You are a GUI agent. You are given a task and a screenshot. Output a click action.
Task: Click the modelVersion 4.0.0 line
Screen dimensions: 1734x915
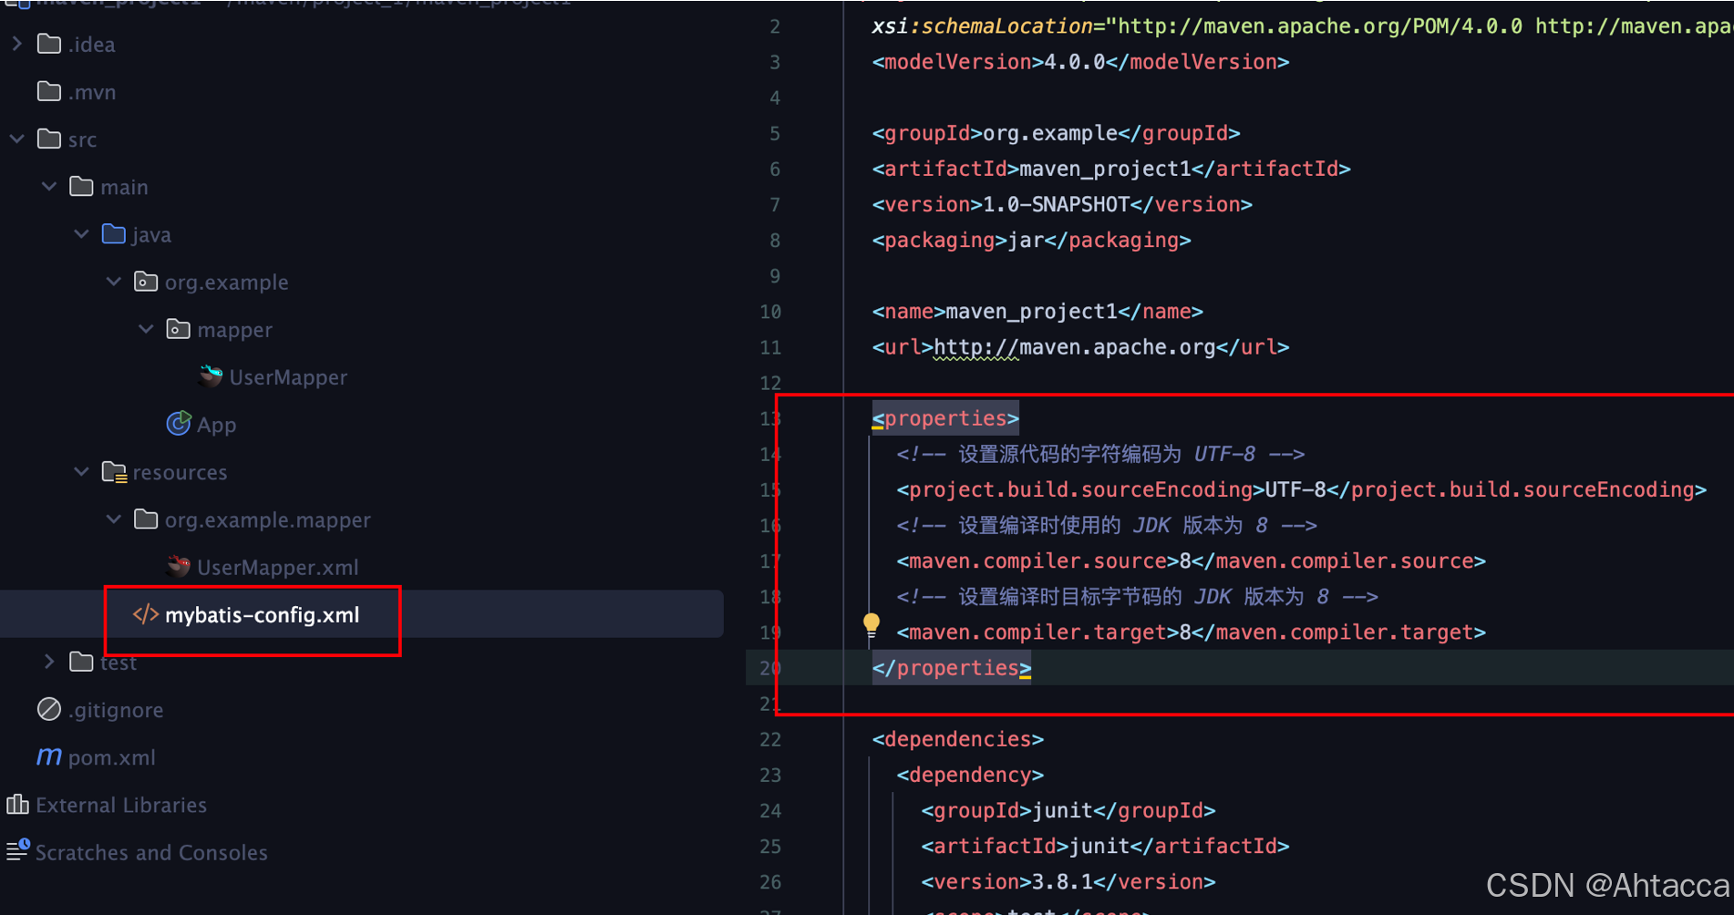point(1081,62)
